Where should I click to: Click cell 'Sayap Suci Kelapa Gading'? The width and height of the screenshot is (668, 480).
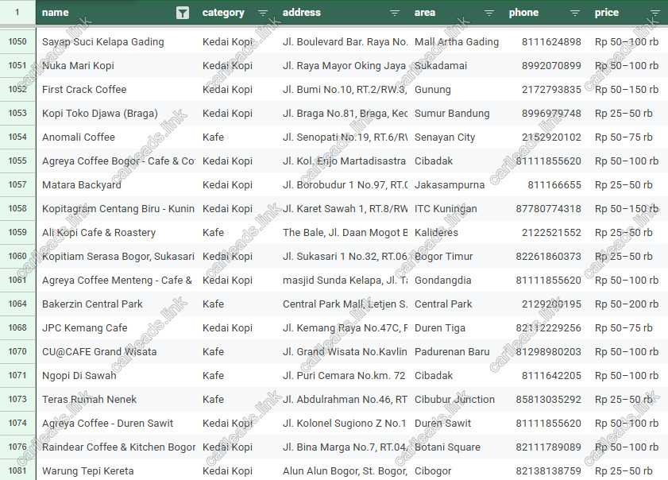pos(116,42)
